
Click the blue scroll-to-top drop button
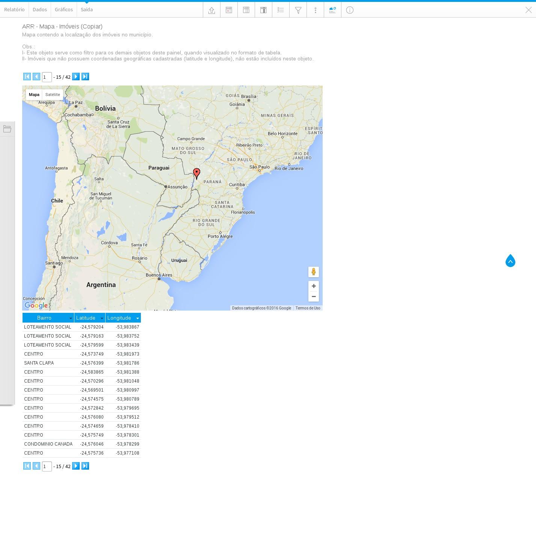click(510, 261)
